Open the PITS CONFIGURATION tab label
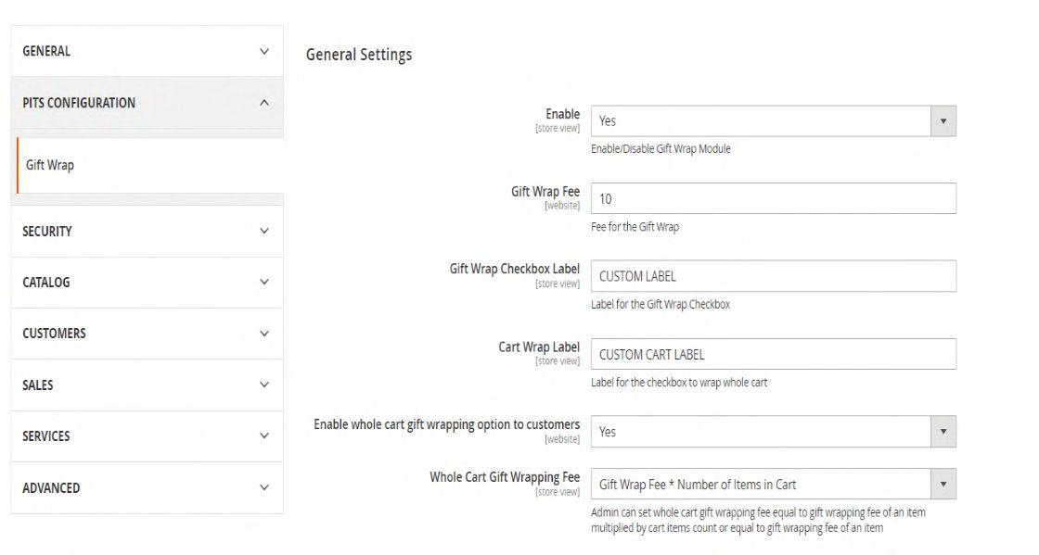The image size is (1039, 555). point(79,103)
